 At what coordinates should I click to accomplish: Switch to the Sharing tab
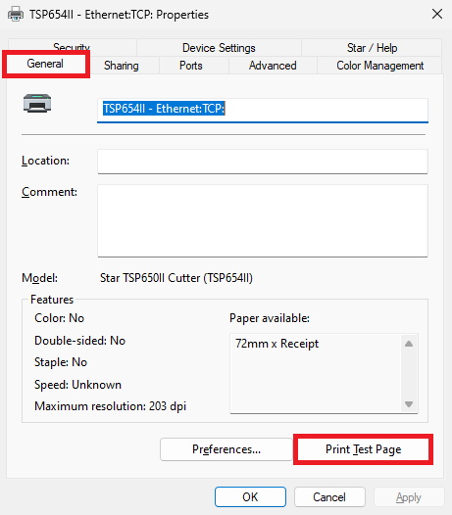[122, 66]
